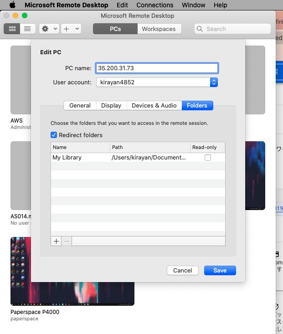Click the settings gear icon in toolbar
The width and height of the screenshot is (283, 334).
(x=45, y=29)
